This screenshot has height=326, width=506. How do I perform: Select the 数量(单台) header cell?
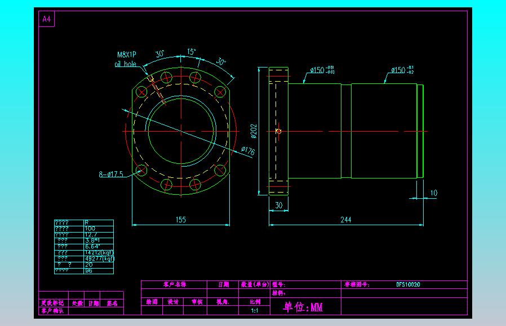tap(255, 284)
